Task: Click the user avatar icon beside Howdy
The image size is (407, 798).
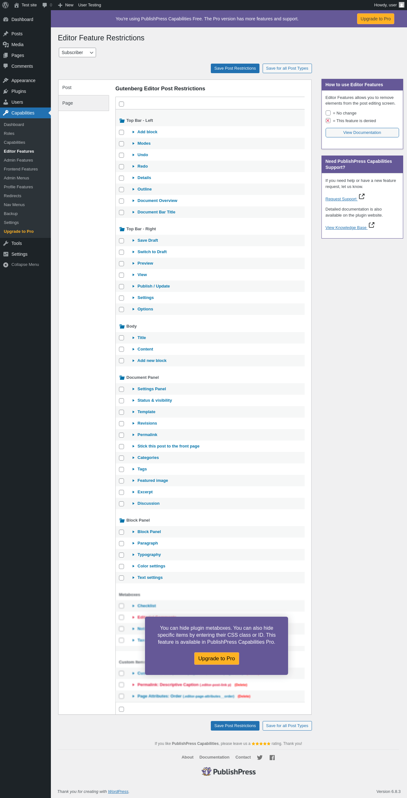Action: [402, 5]
